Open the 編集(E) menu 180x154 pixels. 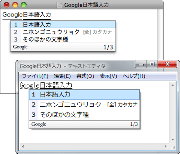click(62, 76)
